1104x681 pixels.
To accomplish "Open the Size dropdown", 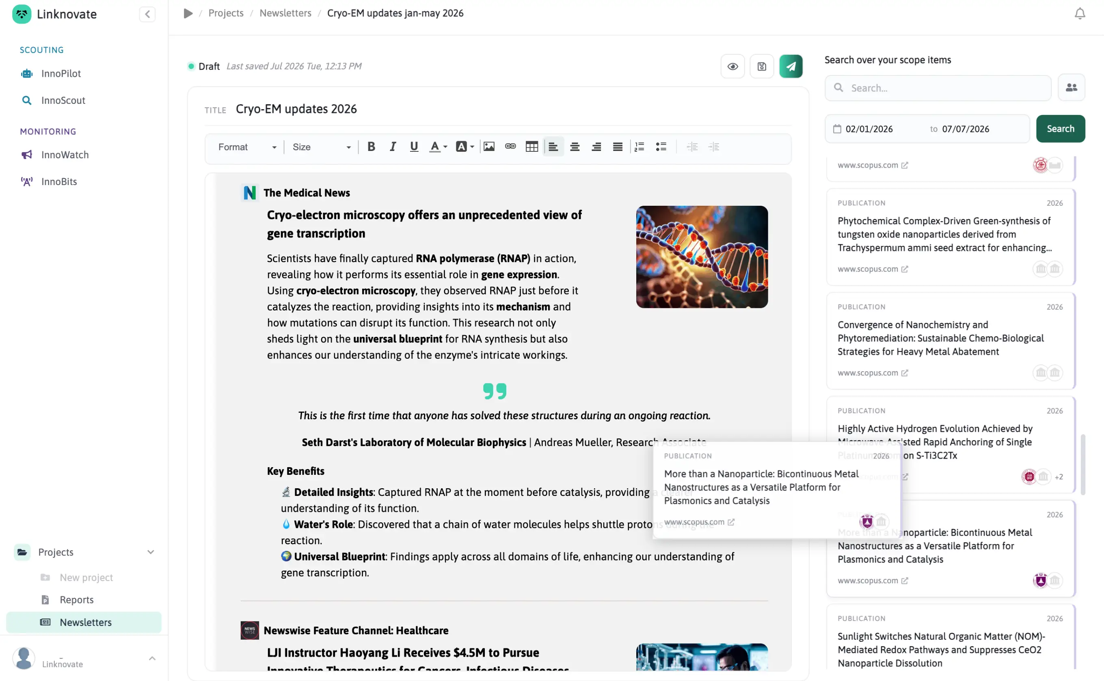I will pos(321,147).
